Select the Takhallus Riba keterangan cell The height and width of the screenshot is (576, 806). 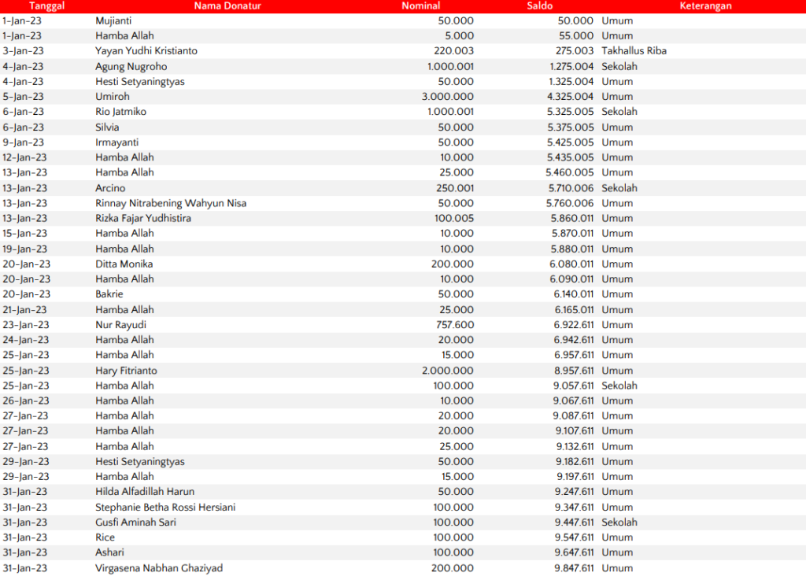pos(634,51)
